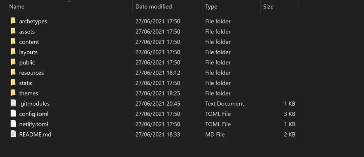This screenshot has height=157, width=364.
Task: Select the config.toml file name
Action: (34, 114)
